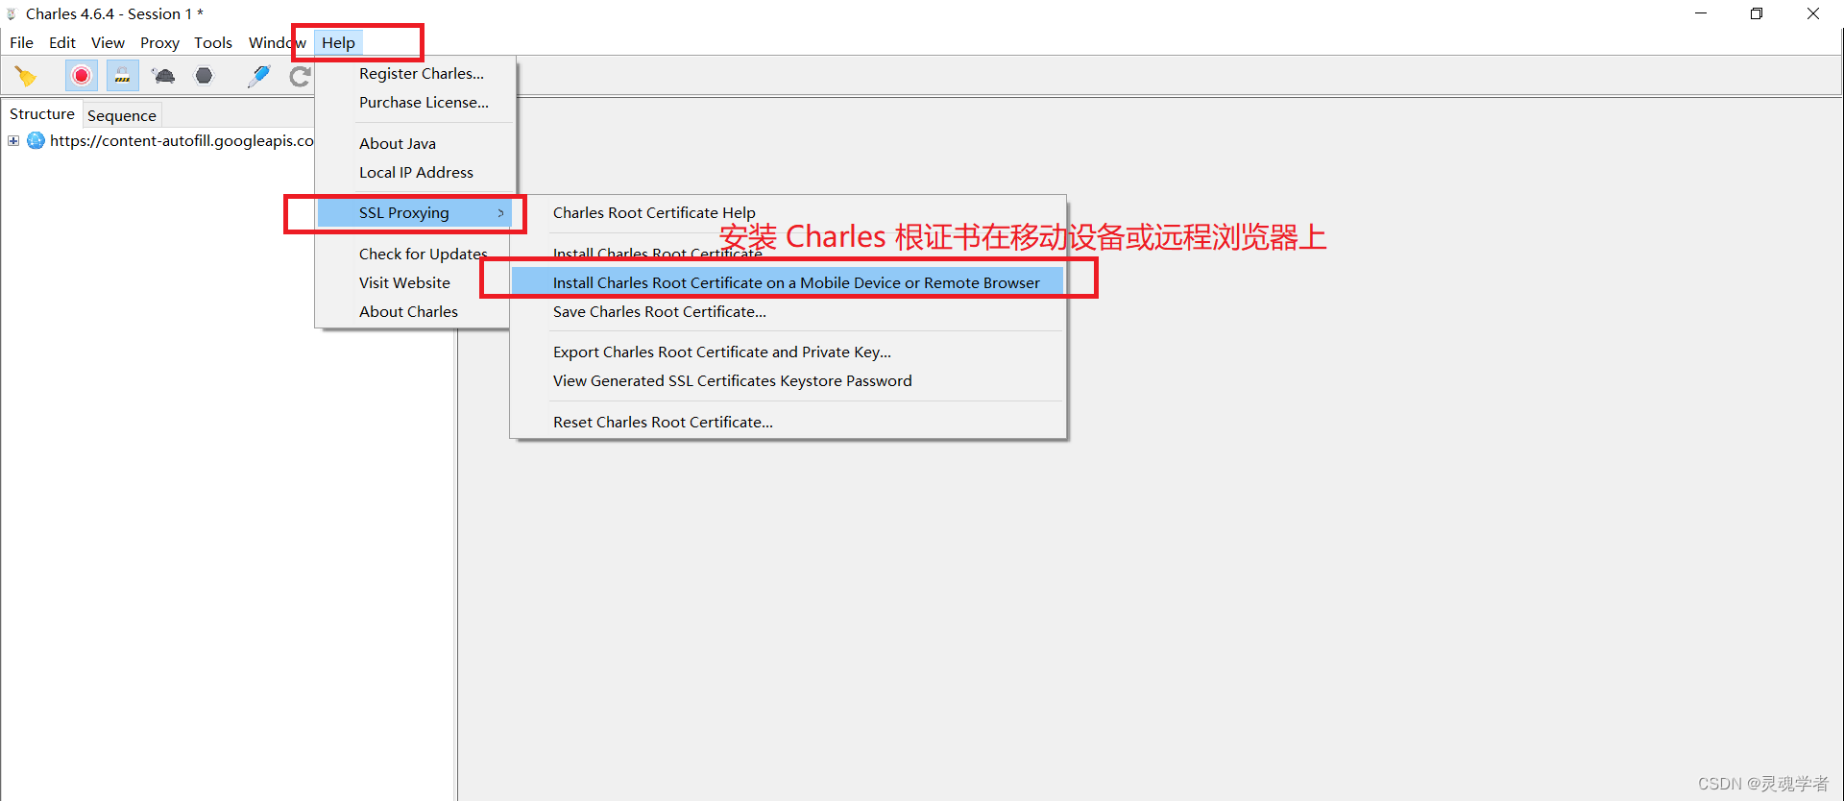
Task: Toggle SSL proxying padlock icon
Action: [x=122, y=76]
